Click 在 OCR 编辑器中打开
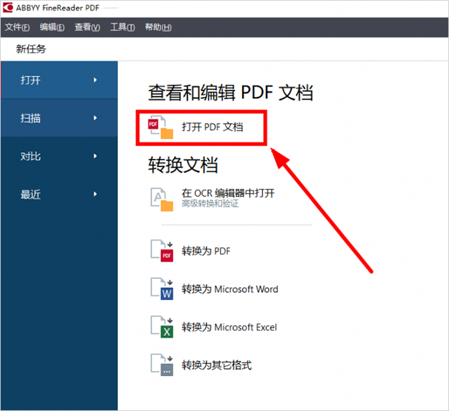The image size is (449, 411). (228, 193)
